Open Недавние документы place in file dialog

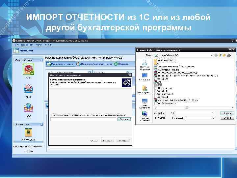tap(145, 65)
